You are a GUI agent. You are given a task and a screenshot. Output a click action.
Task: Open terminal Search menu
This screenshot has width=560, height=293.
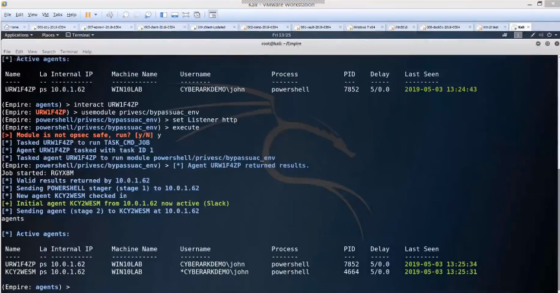[49, 51]
